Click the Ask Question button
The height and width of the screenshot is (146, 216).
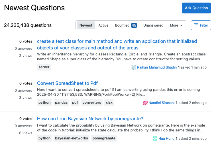[x=196, y=8]
